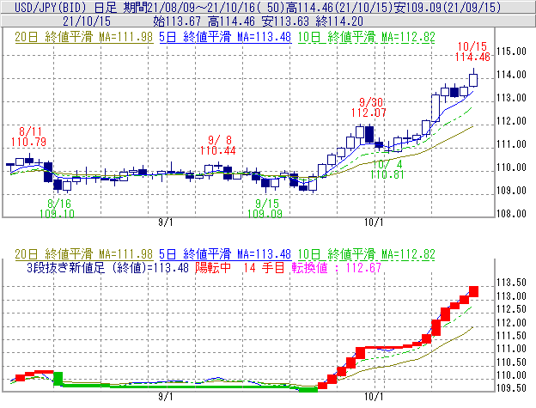
Task: Click the 9/8 110.44 peak annotation
Action: tap(218, 145)
